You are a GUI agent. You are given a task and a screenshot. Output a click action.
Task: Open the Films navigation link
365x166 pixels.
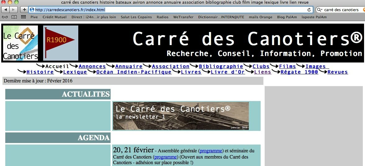click(287, 66)
